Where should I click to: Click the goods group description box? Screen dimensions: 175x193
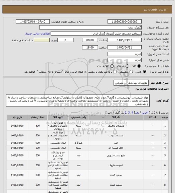78,101
